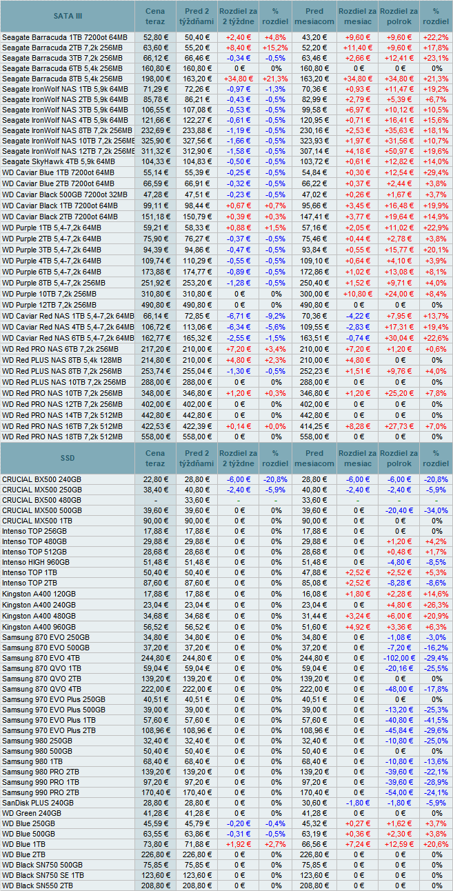The height and width of the screenshot is (891, 453).
Task: Click the +30,04 € half-year difference
Action: click(x=399, y=338)
